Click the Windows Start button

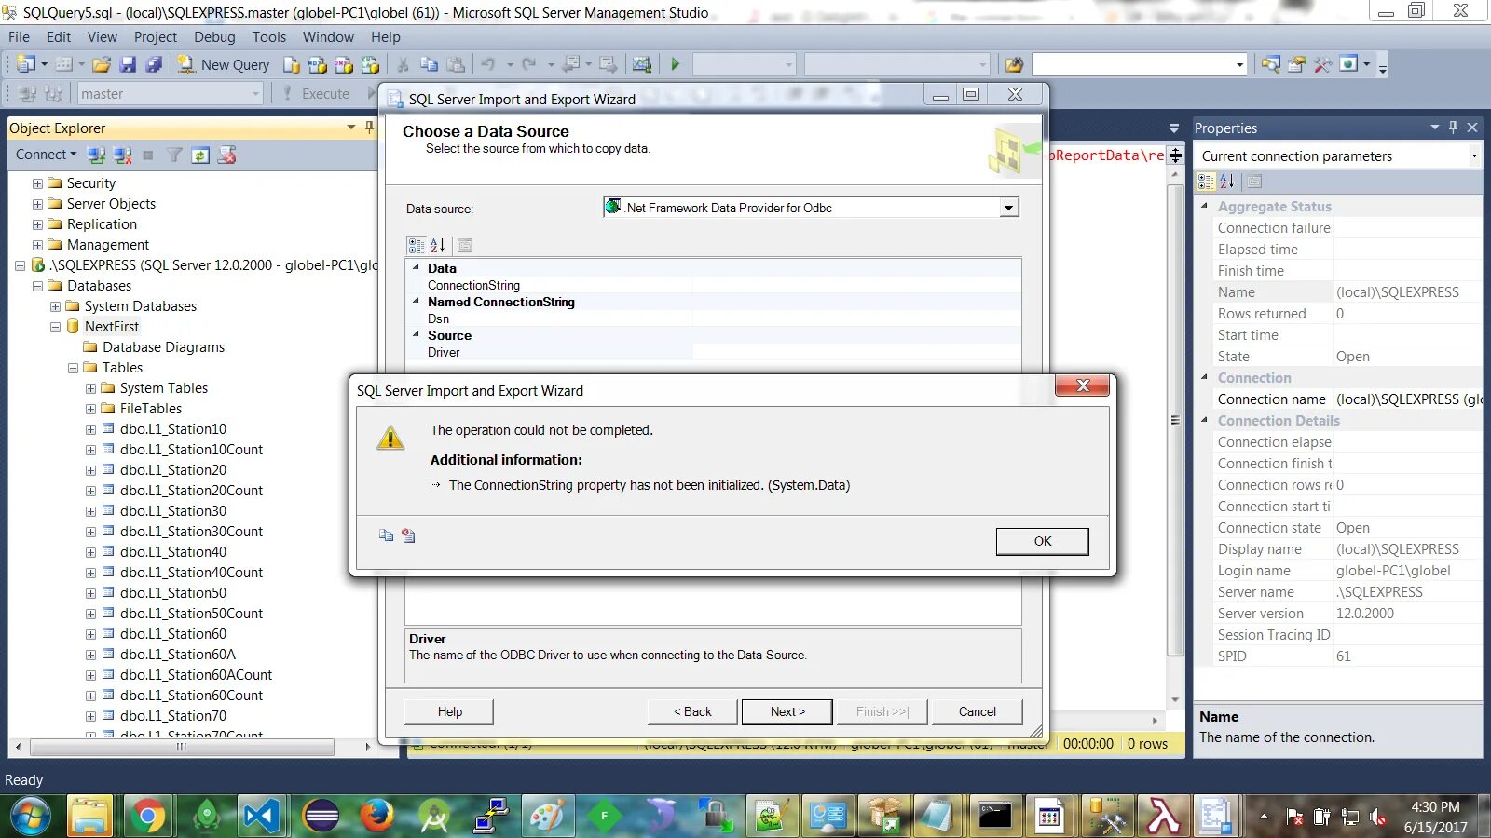pyautogui.click(x=31, y=817)
